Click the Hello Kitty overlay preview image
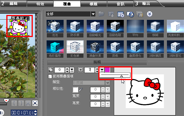This screenshot has width=184, height=116. [145, 91]
